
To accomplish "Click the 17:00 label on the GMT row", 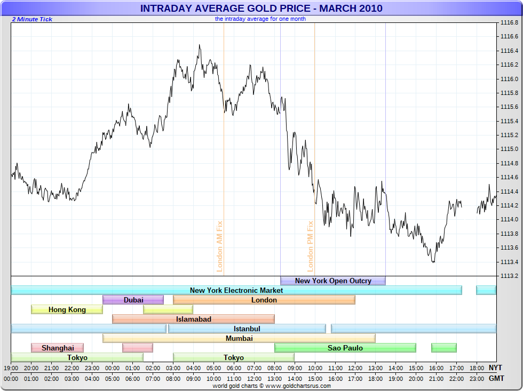I will point(355,379).
